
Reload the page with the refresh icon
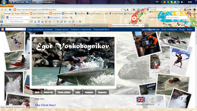click(x=143, y=10)
